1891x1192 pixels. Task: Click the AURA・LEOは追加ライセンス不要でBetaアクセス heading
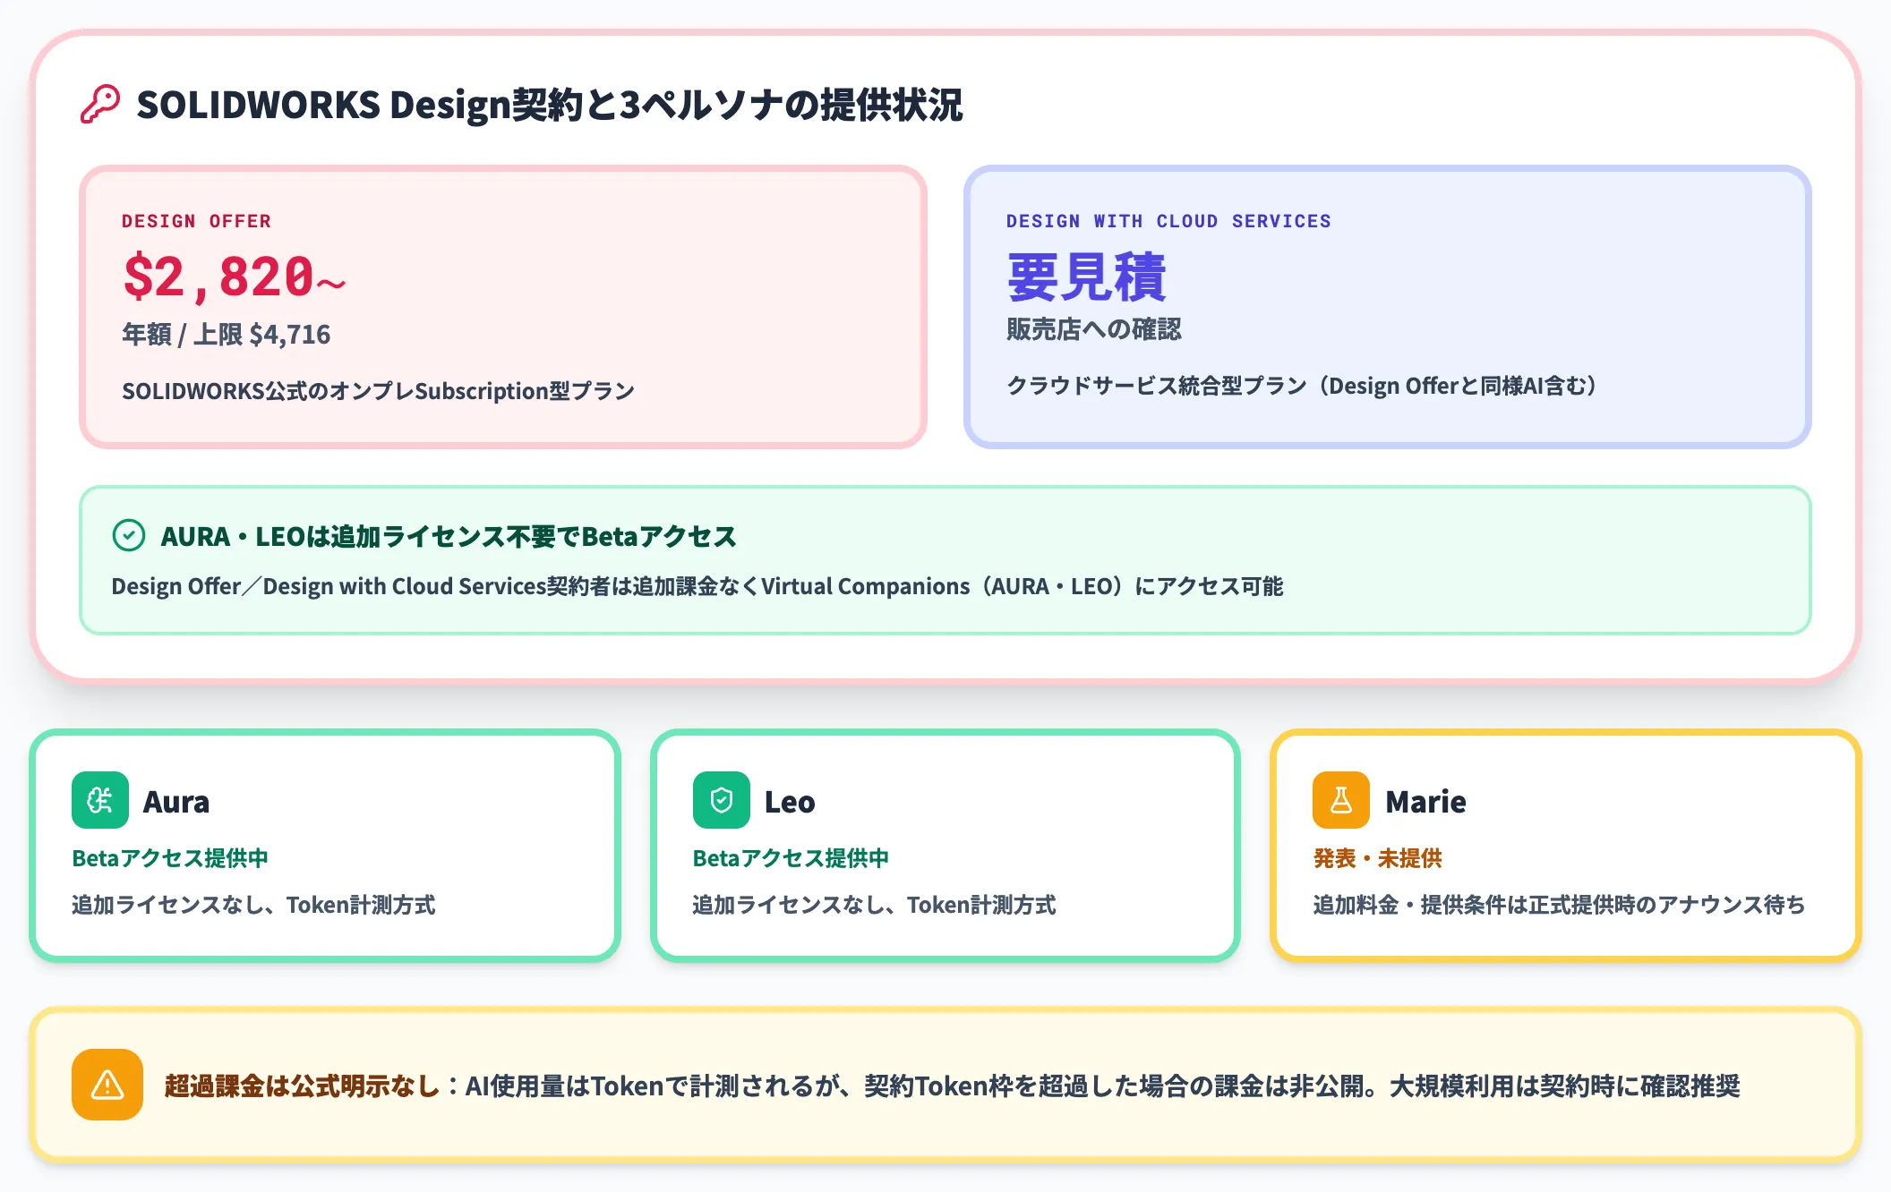448,536
